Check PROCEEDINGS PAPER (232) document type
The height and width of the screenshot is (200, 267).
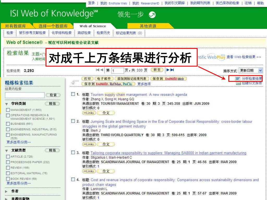coord(8,162)
